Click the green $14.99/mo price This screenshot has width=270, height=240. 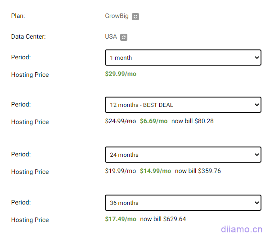click(x=155, y=171)
